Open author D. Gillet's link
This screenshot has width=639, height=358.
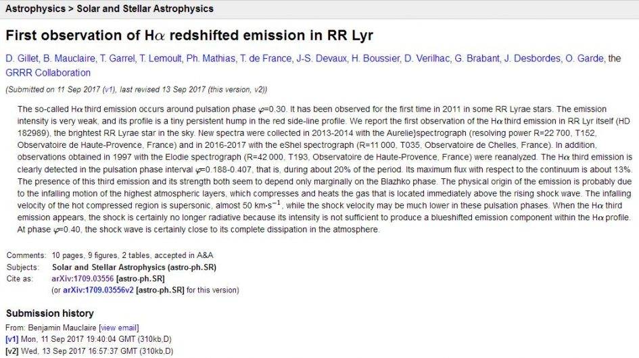22,59
